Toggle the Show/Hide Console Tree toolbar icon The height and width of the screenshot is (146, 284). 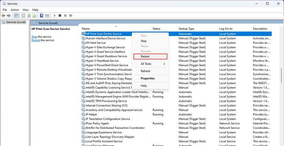tap(16, 16)
